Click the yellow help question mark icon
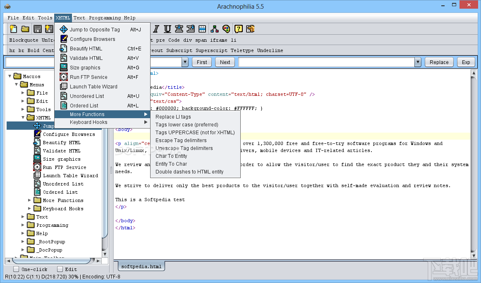Screen dimensions: 481x283 [x=238, y=29]
